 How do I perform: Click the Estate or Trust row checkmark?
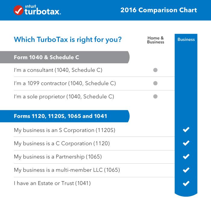click(x=186, y=183)
